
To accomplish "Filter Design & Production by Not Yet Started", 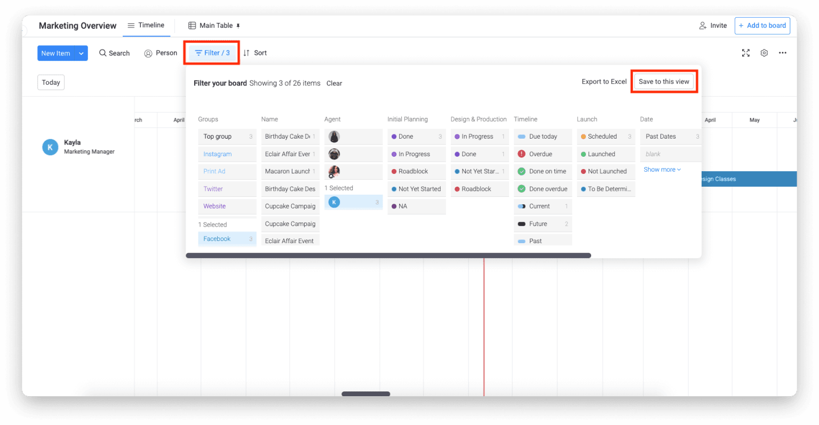I will point(480,171).
